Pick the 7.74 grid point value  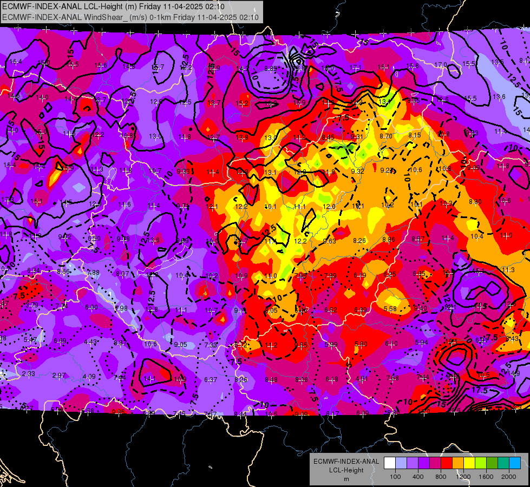pos(62,306)
